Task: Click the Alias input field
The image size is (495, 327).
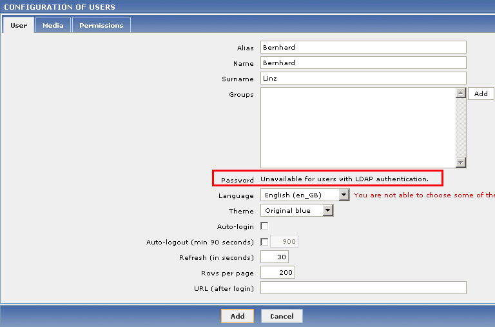Action: coord(363,47)
